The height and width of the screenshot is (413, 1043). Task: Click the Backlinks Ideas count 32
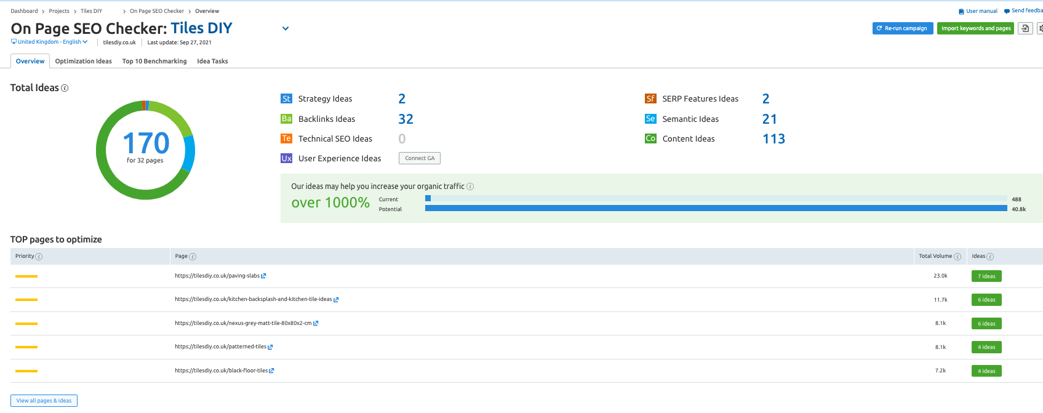406,119
